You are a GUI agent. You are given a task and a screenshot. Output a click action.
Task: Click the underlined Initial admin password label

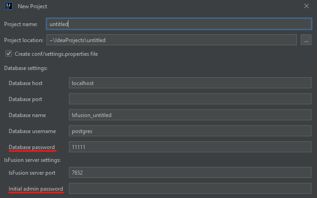tap(36, 189)
